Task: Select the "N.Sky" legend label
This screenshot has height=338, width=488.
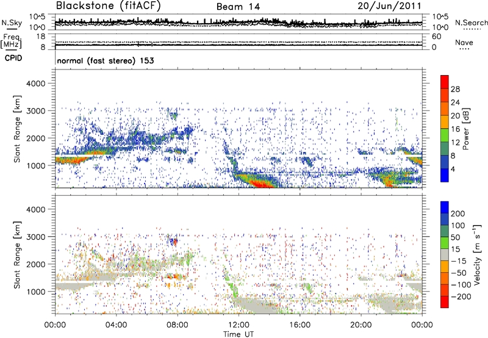Action: (x=12, y=23)
